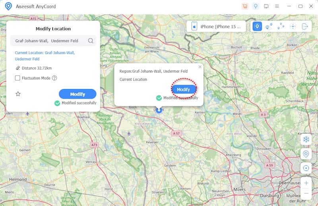Select the Joystick Mode icon
Viewport: 318px width, 206px height.
pyautogui.click(x=293, y=26)
